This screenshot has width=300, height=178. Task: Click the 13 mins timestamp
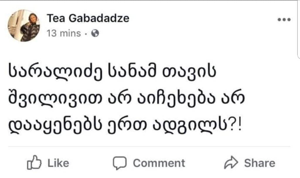click(x=64, y=33)
